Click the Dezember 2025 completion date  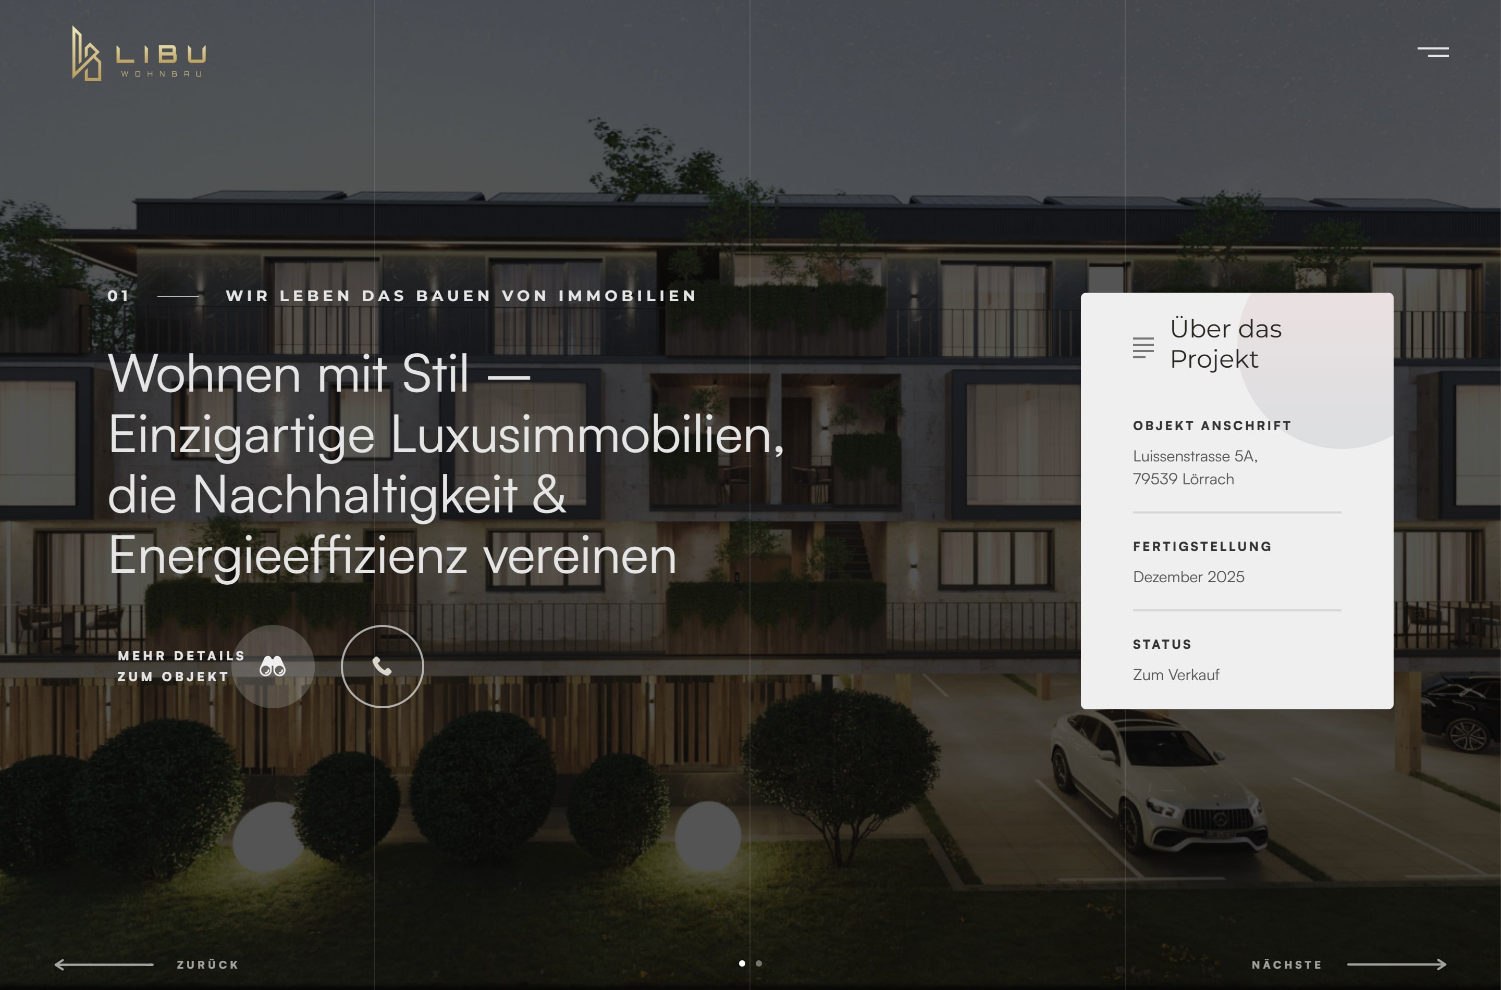click(x=1188, y=577)
